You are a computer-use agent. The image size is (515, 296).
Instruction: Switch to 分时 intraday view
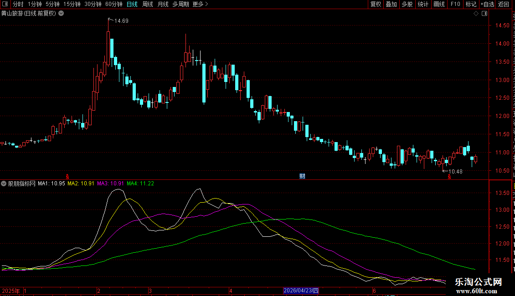[x=18, y=4]
